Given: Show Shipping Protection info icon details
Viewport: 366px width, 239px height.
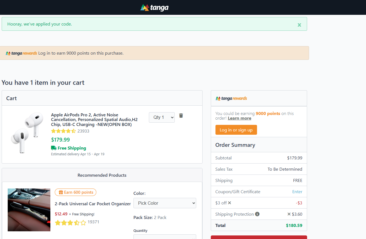Looking at the screenshot, I should pyautogui.click(x=257, y=214).
